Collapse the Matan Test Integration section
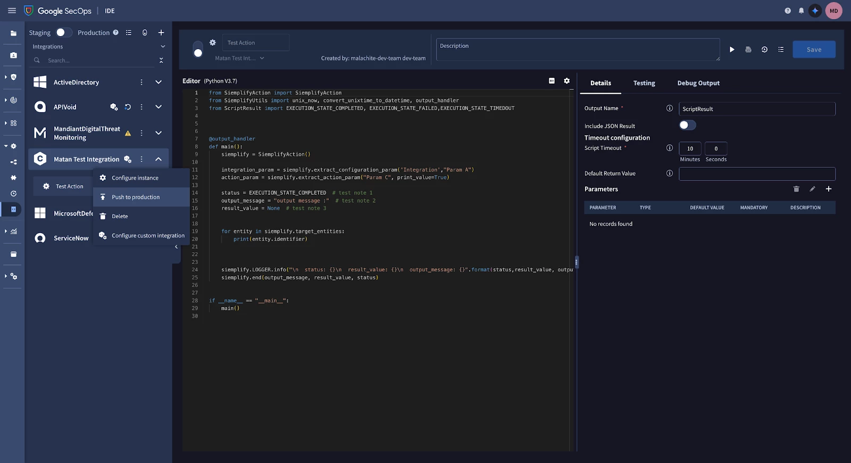 pyautogui.click(x=158, y=159)
